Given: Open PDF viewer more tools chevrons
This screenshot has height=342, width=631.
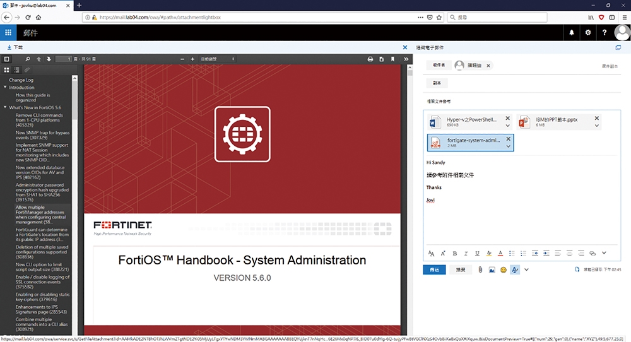Looking at the screenshot, I should pyautogui.click(x=406, y=59).
